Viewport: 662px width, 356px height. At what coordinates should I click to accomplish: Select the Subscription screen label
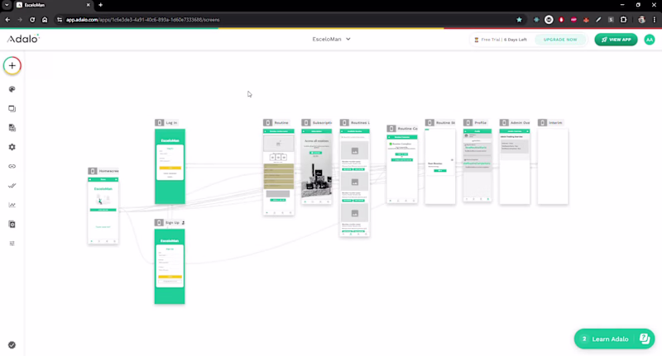317,122
